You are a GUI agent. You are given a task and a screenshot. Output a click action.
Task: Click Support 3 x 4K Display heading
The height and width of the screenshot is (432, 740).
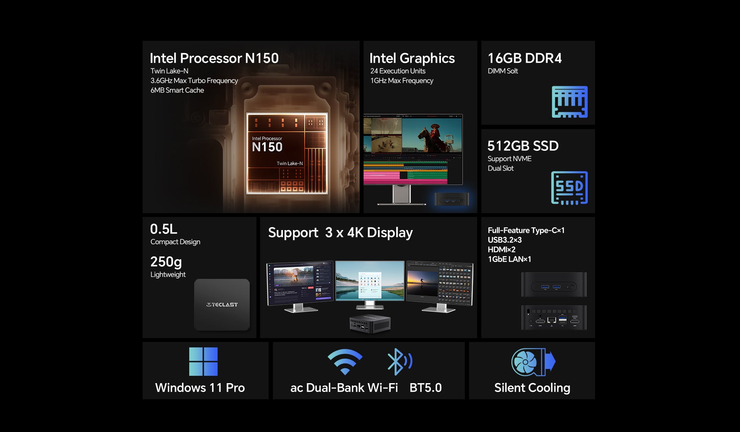340,232
